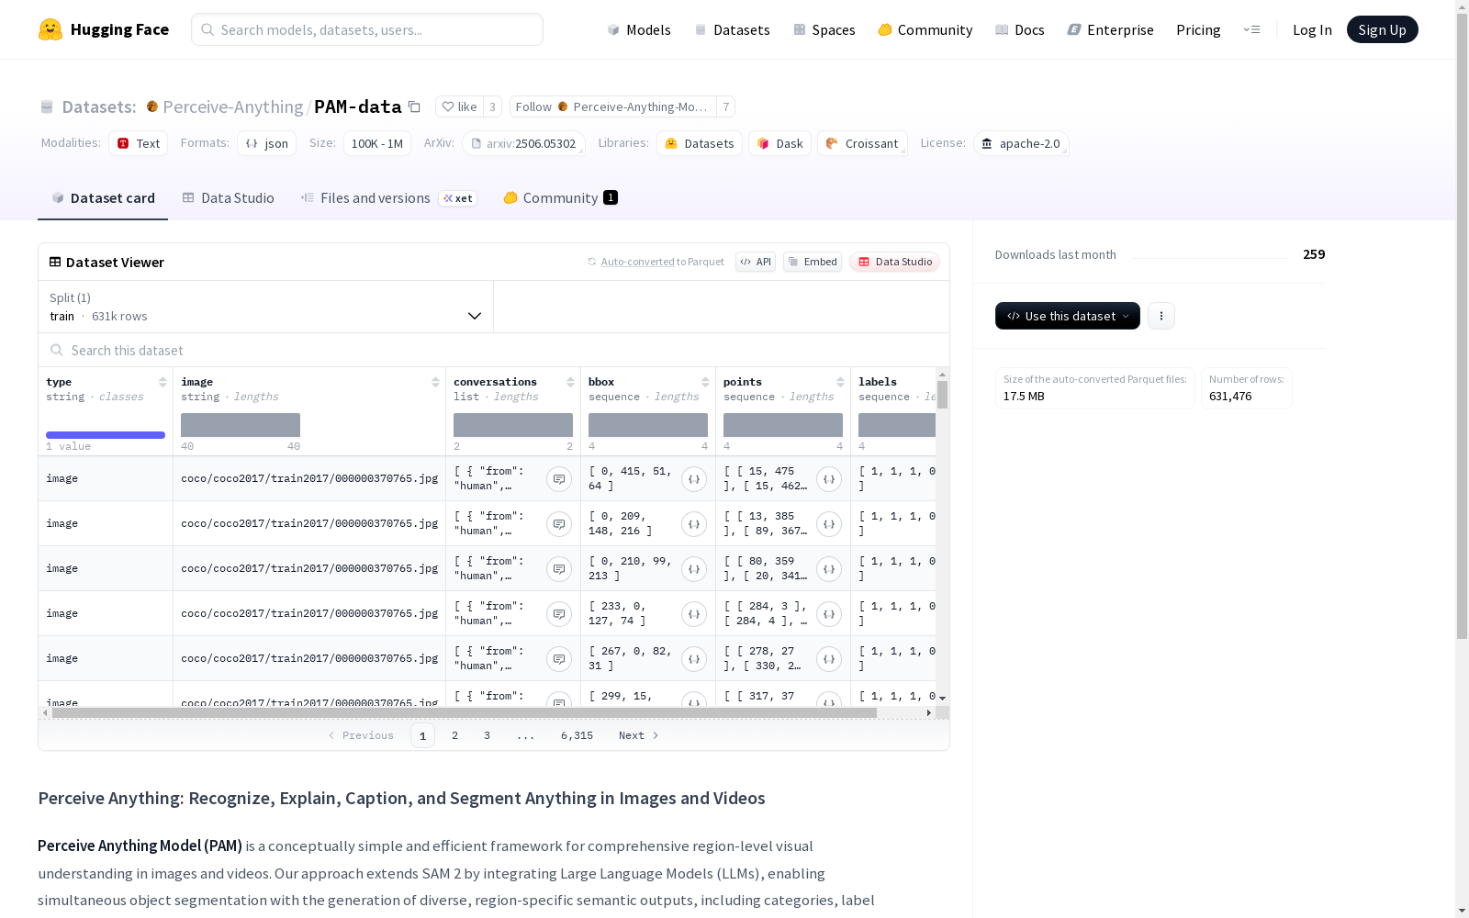Switch to the Dataset card tab
This screenshot has width=1469, height=918.
click(103, 198)
